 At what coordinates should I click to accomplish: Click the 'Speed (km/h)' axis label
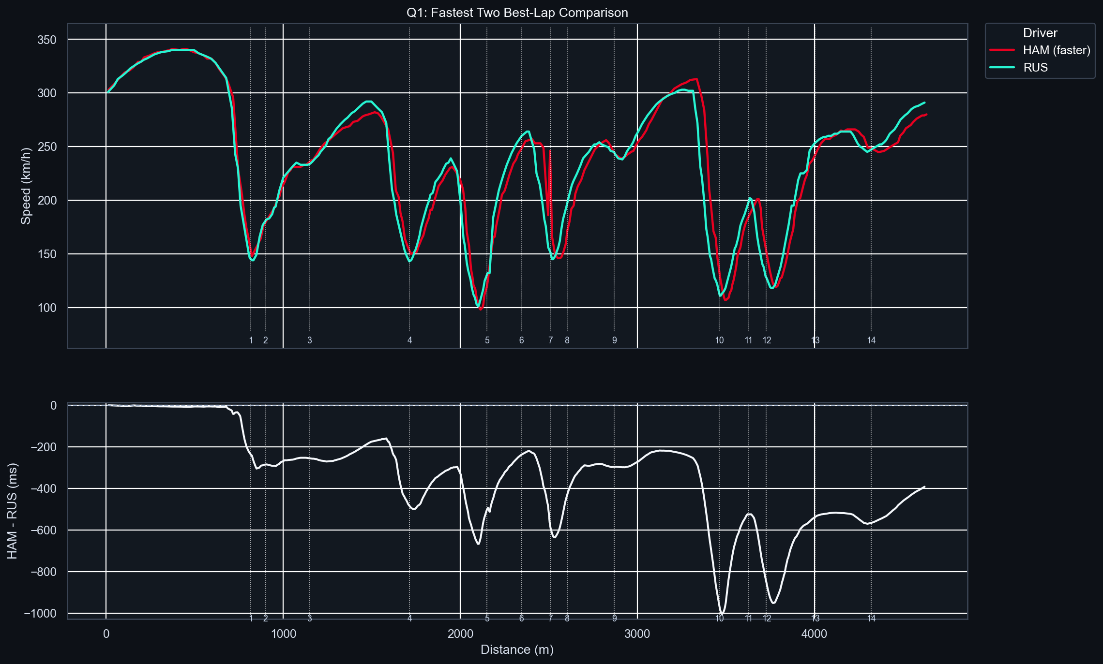pyautogui.click(x=26, y=186)
